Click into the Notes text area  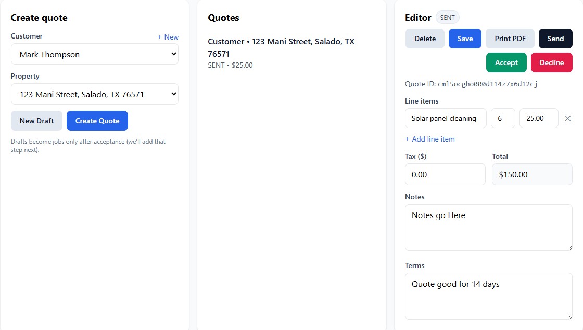click(x=488, y=227)
